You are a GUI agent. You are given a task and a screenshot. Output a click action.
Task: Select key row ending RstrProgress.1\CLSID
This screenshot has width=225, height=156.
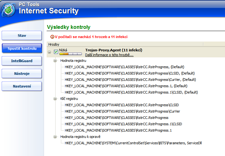coord(123,124)
